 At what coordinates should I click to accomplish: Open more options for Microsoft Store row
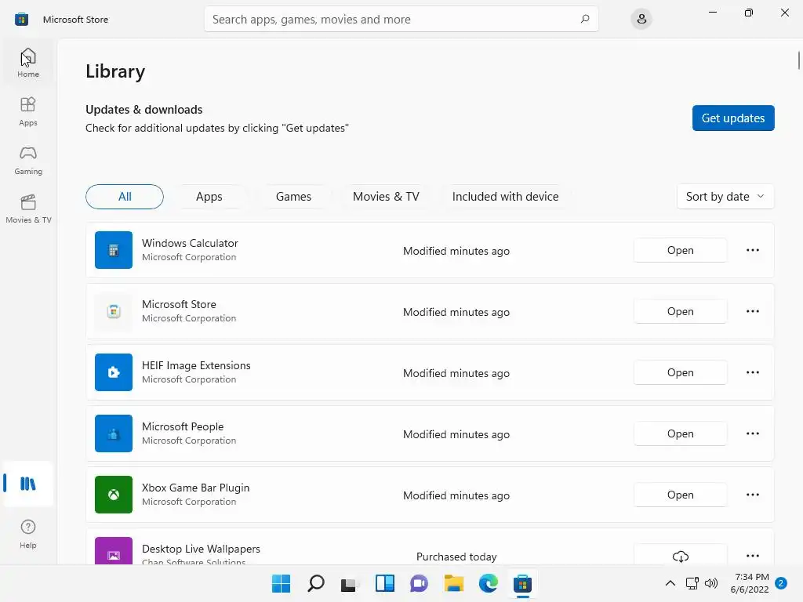click(x=752, y=311)
